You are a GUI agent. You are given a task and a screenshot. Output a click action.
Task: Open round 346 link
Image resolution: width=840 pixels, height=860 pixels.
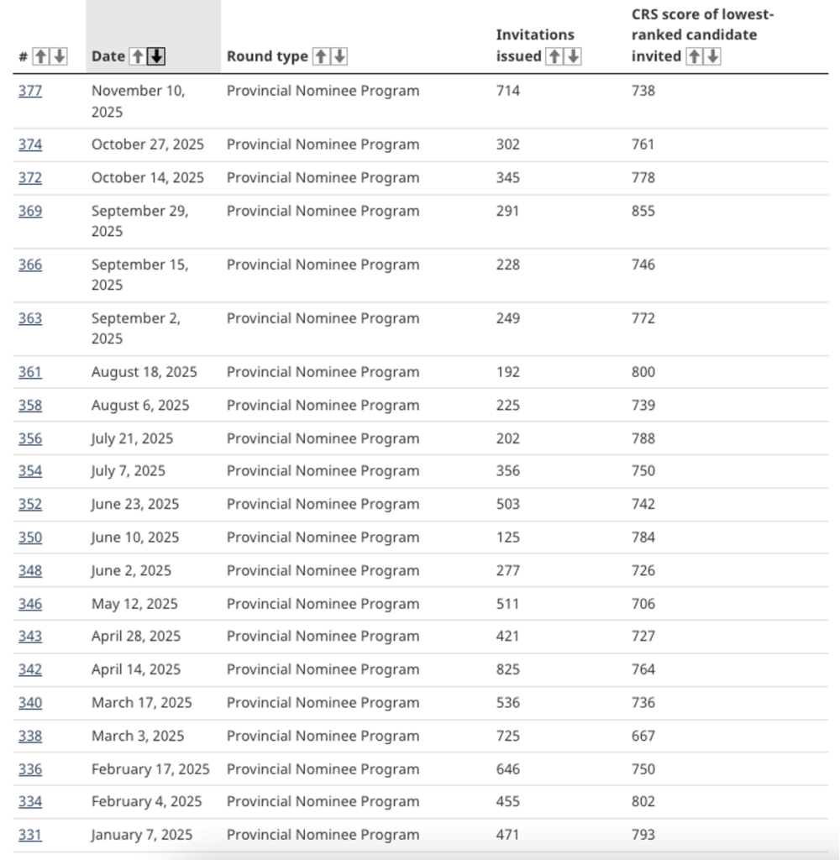tap(30, 604)
